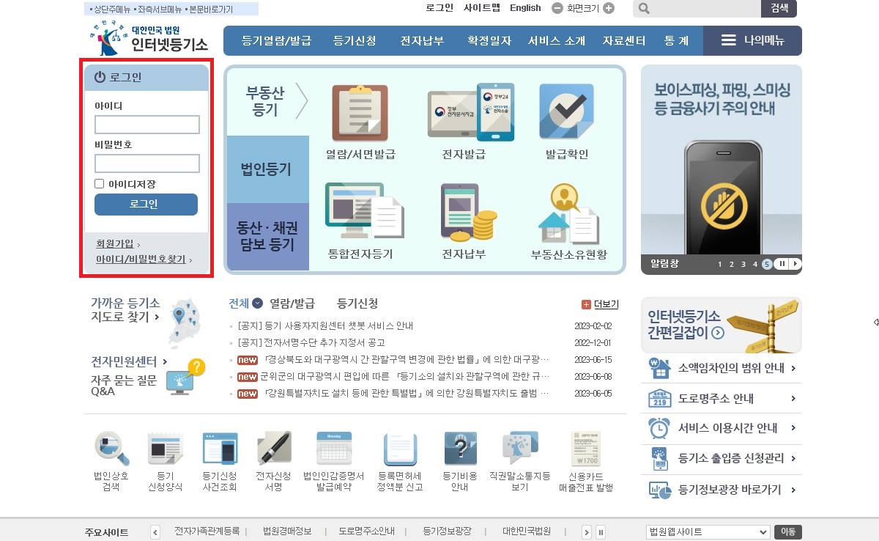Pause the 알림창 banner rotation

(x=782, y=265)
